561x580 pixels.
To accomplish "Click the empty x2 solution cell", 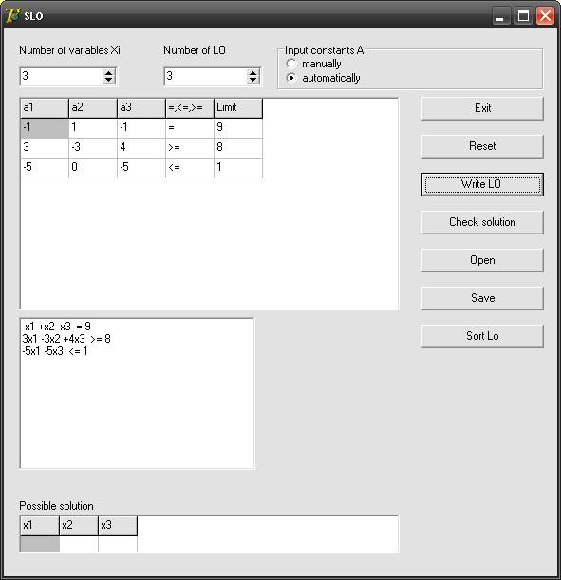I will coord(79,544).
